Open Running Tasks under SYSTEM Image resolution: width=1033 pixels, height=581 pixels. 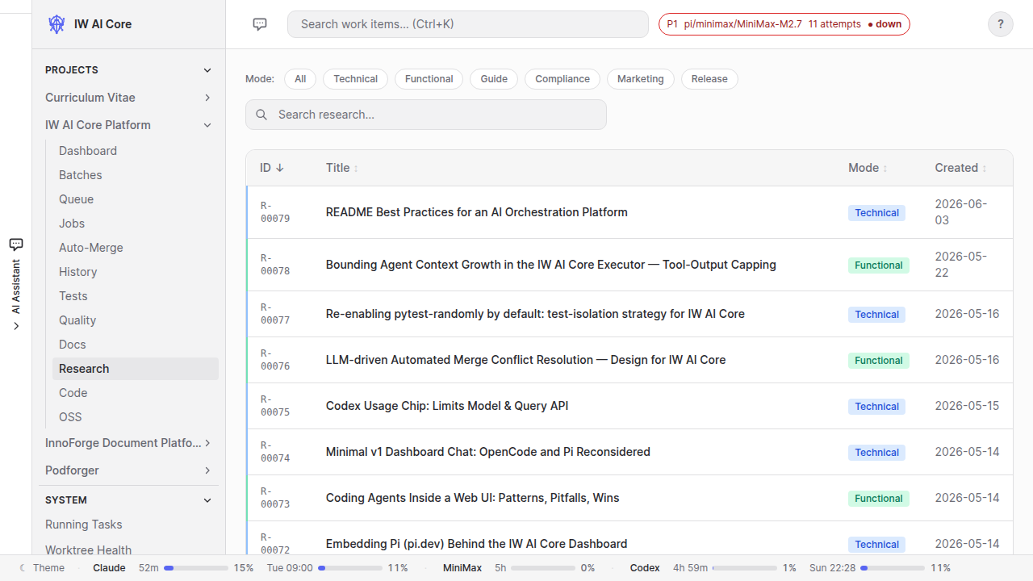pos(129,525)
